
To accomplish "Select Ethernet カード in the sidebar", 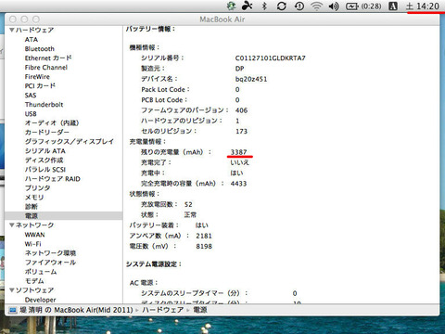I will pos(48,58).
